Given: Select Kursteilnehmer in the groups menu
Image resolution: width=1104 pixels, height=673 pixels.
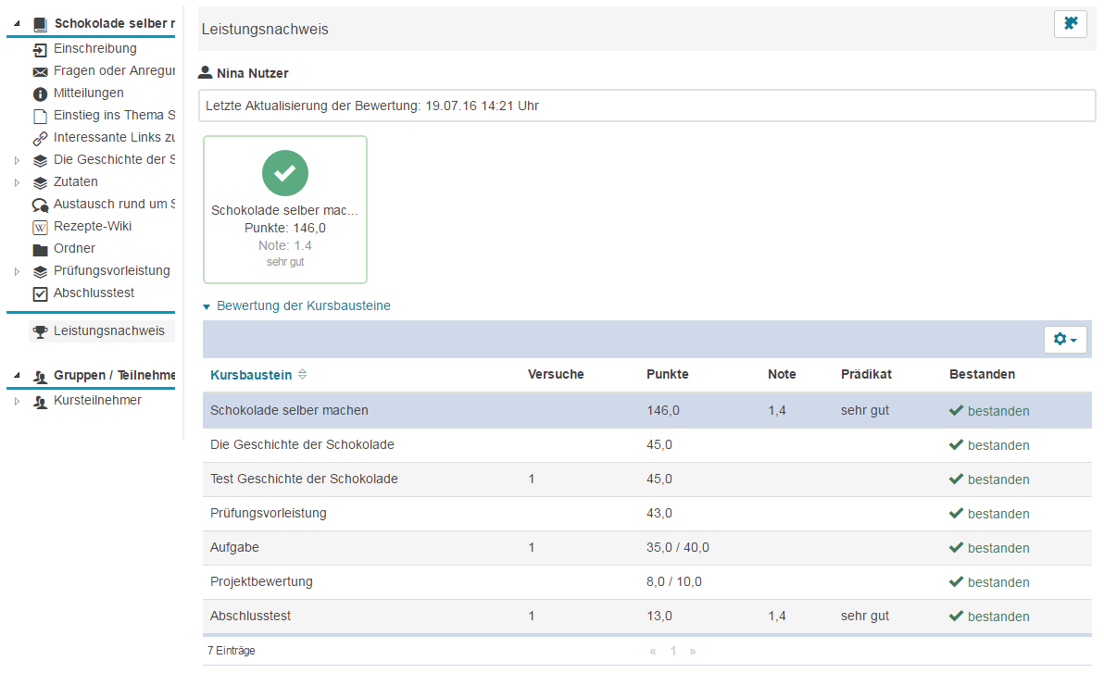Looking at the screenshot, I should 97,401.
